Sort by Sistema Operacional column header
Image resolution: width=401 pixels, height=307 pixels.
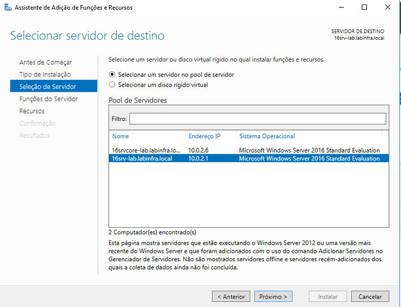tap(267, 136)
